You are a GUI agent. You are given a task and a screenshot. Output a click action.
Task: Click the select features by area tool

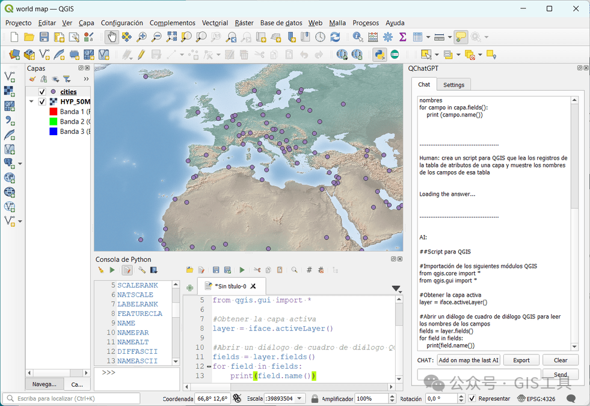426,55
